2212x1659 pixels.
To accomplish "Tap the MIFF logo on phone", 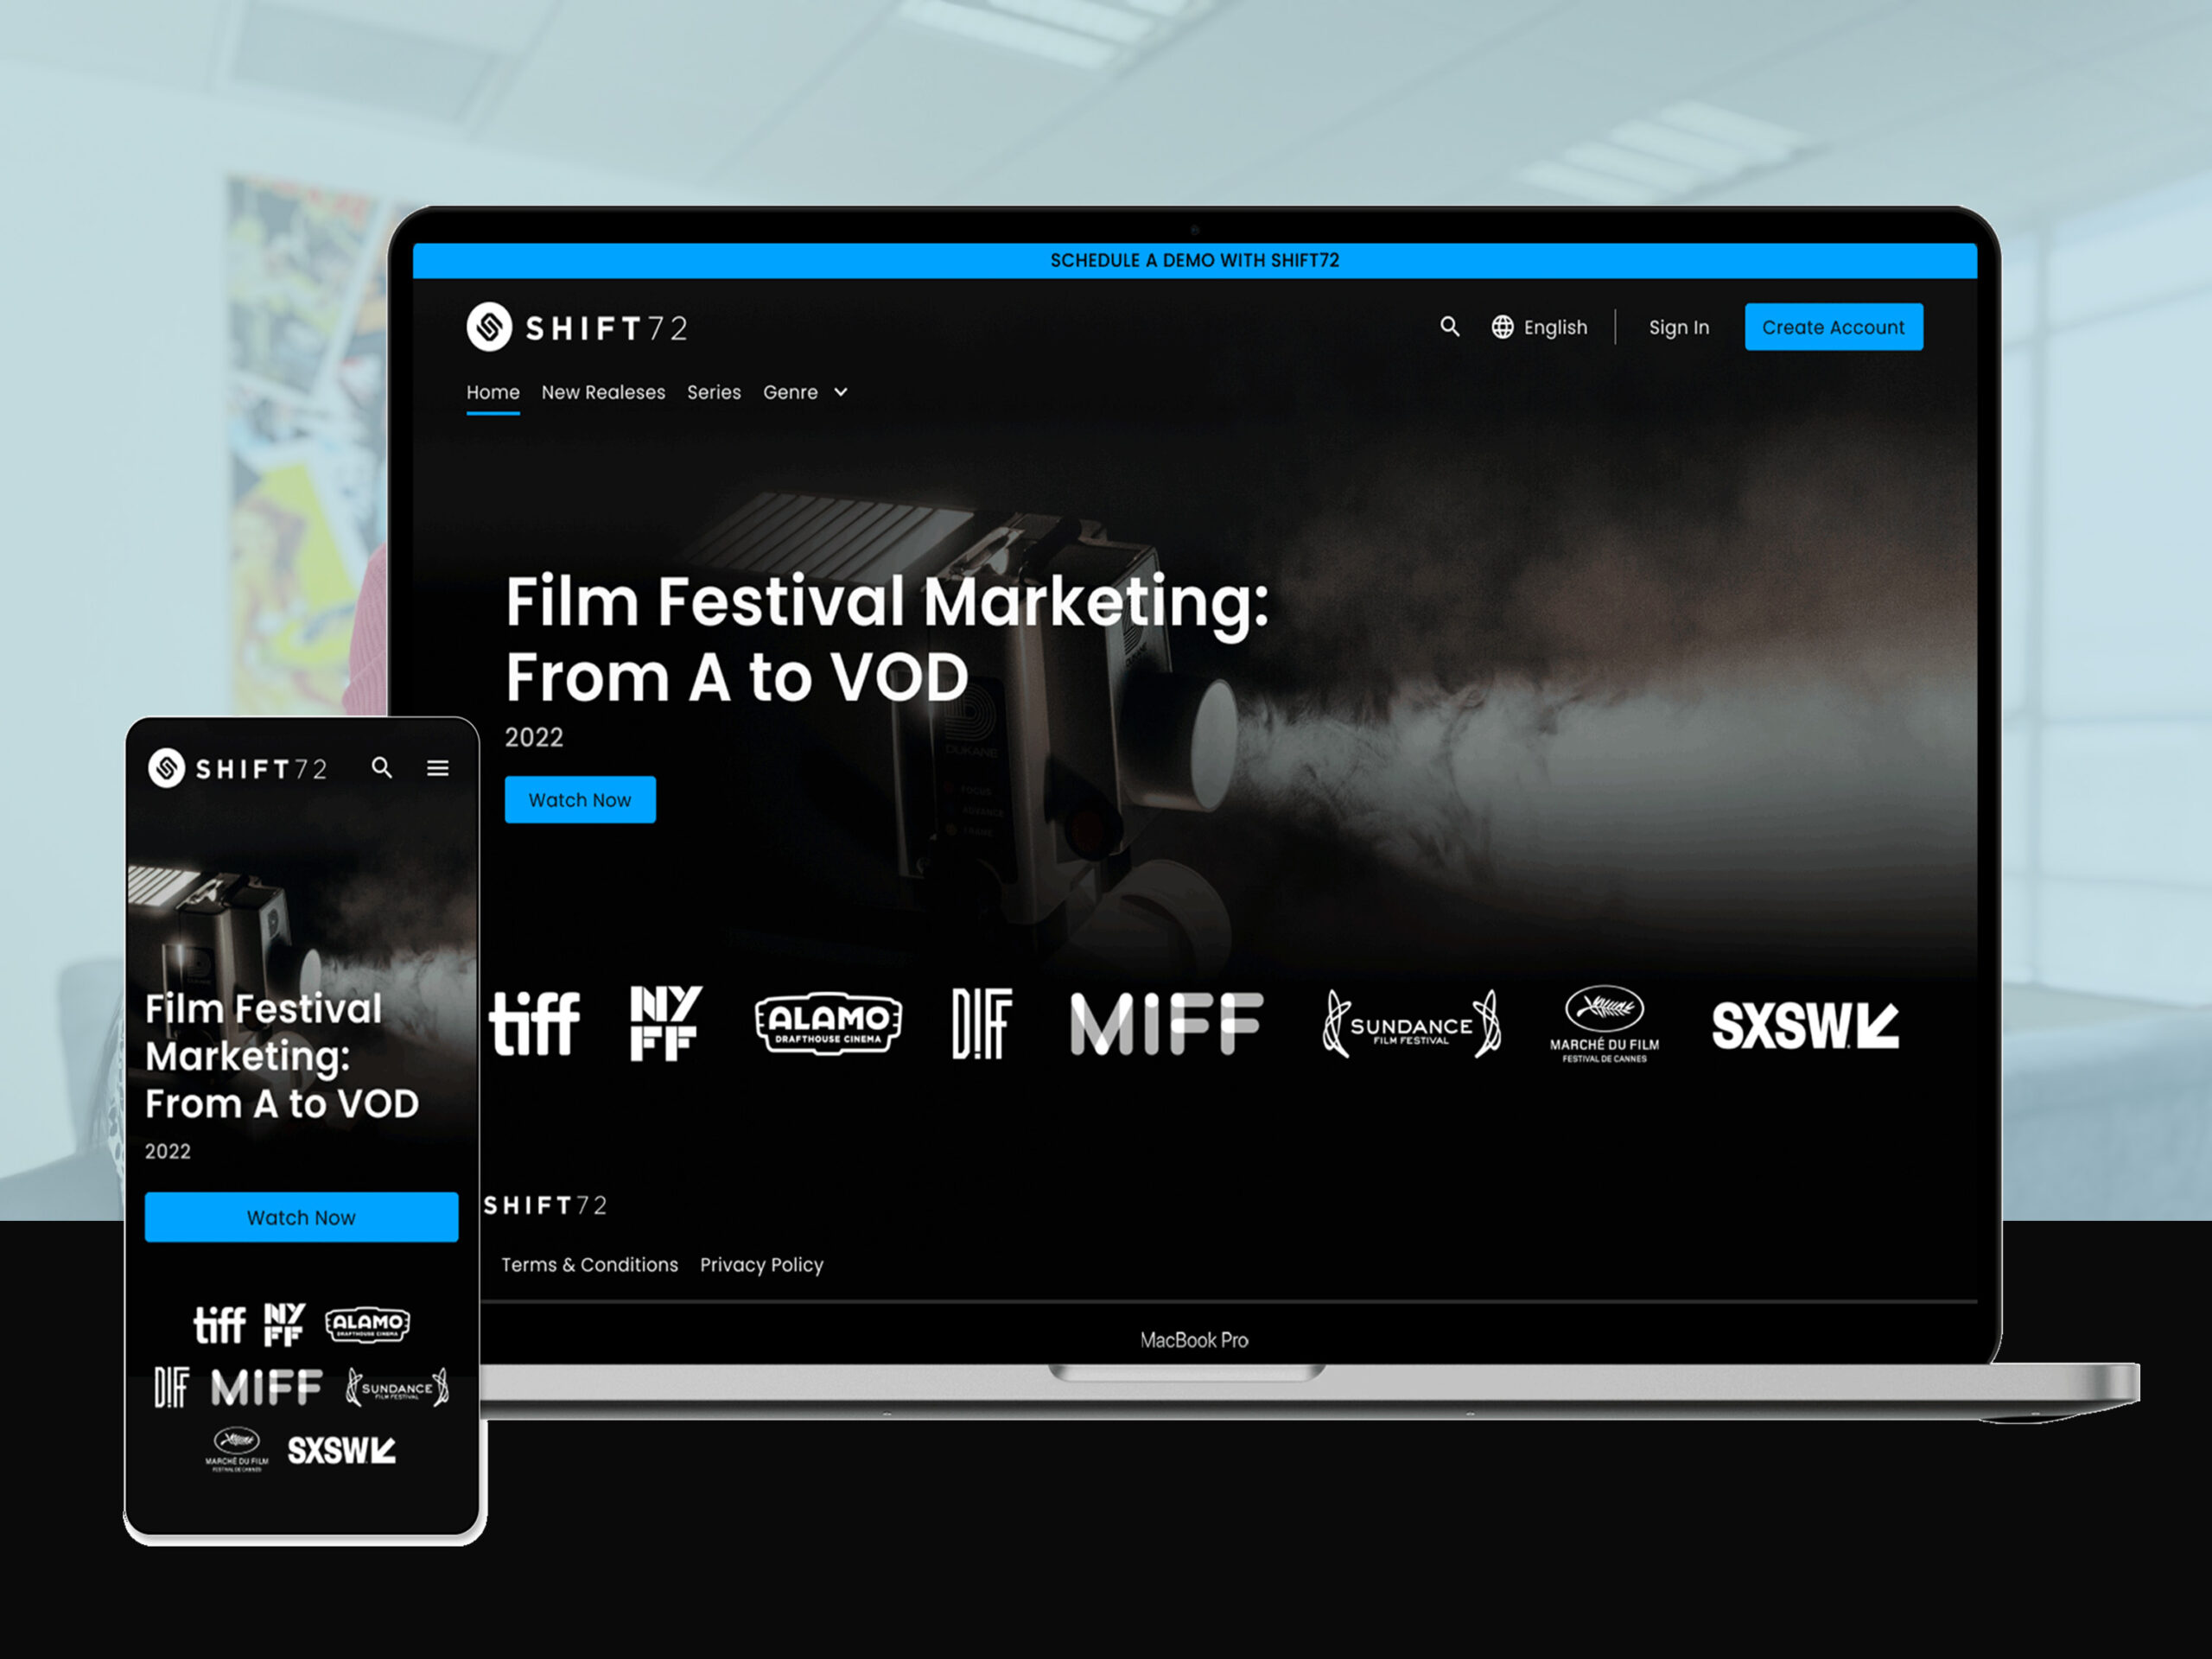I will (x=267, y=1388).
